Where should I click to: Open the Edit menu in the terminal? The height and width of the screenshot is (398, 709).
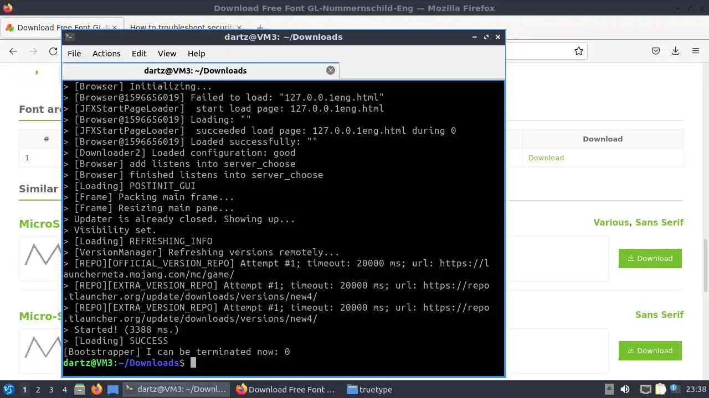point(139,54)
